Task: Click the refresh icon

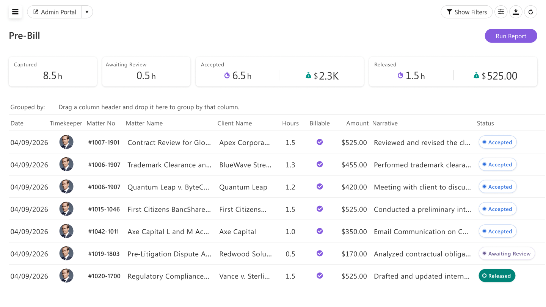Action: (531, 12)
